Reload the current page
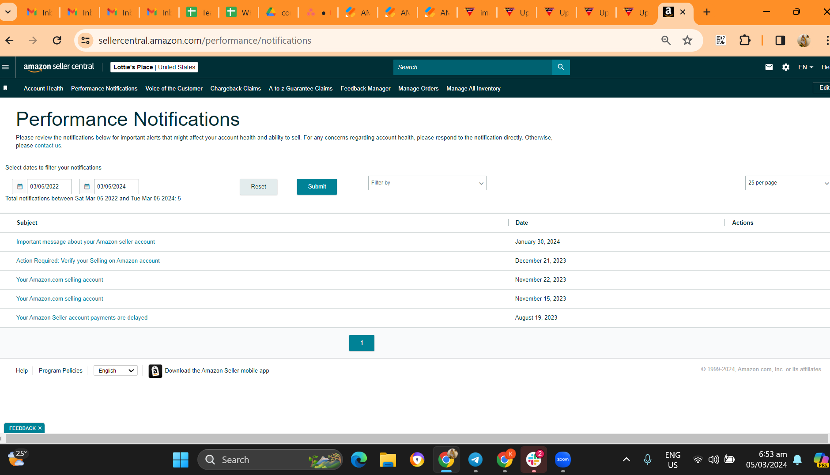 click(x=57, y=41)
